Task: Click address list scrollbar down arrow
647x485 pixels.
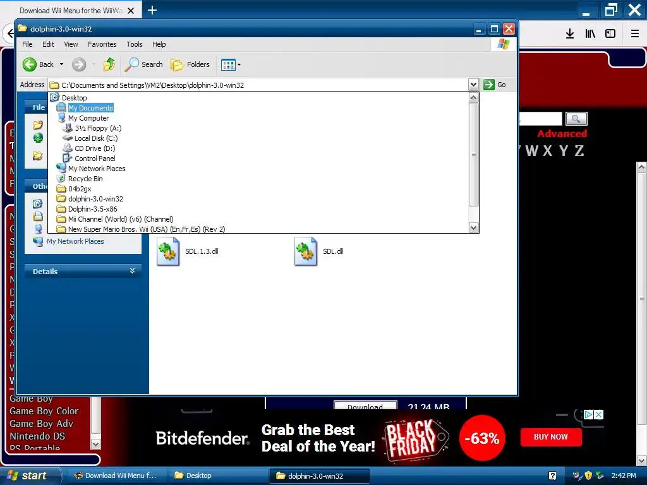Action: [474, 227]
